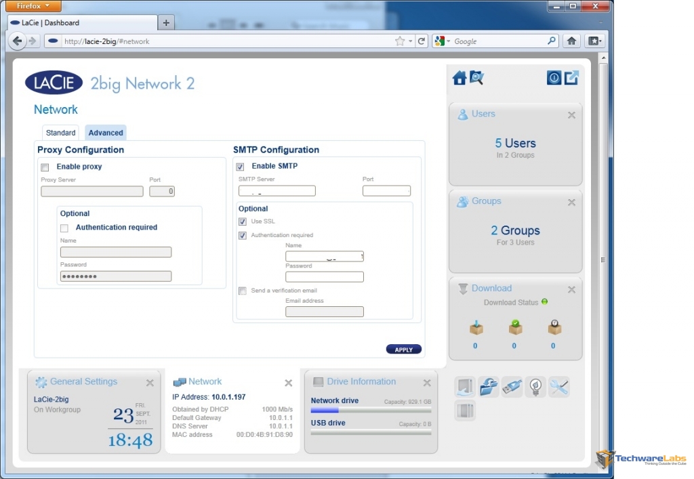Close the General Settings widget
This screenshot has width=694, height=479.
tap(150, 383)
